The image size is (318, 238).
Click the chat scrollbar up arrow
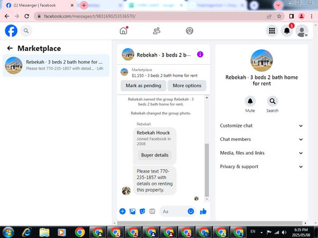[207, 98]
